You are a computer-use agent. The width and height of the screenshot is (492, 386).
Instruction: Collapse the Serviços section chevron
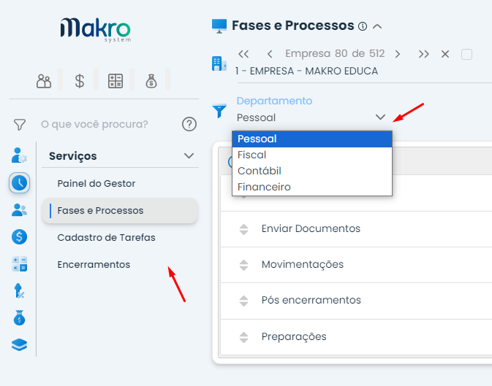coord(189,155)
